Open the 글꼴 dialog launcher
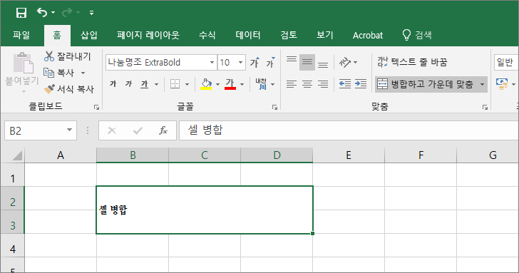Image resolution: width=519 pixels, height=273 pixels. tap(274, 107)
